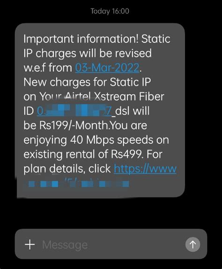
Task: Open the blurred Fiber ID link
Action: 74,111
